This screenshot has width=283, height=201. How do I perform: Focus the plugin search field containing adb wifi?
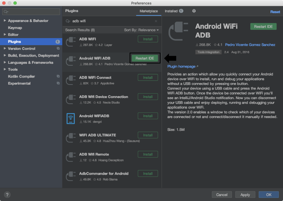pos(112,21)
